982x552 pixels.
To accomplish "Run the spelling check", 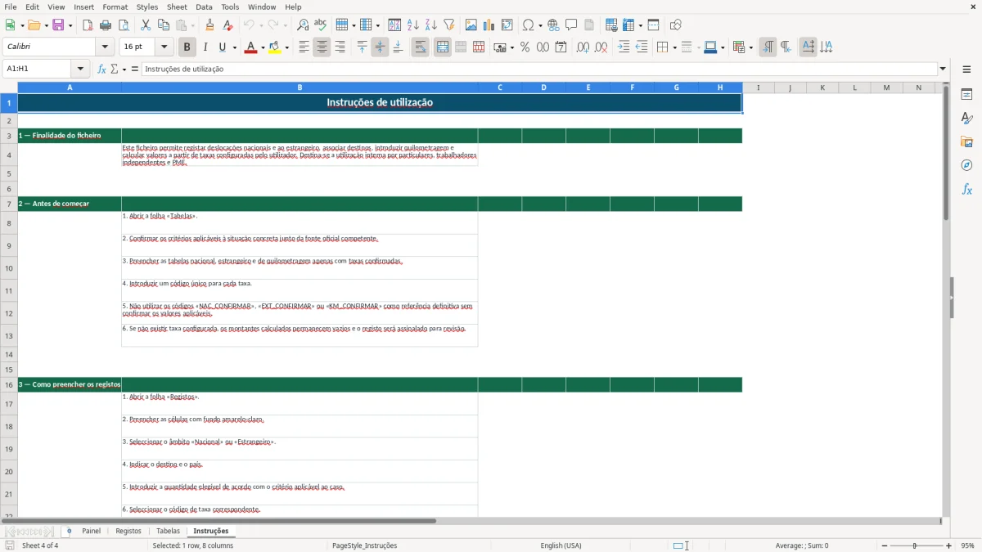I will coord(321,25).
